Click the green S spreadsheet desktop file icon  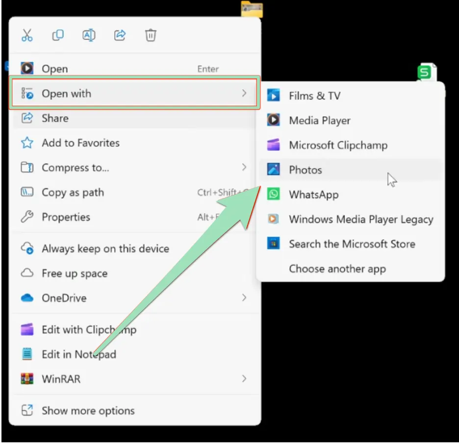tap(426, 72)
